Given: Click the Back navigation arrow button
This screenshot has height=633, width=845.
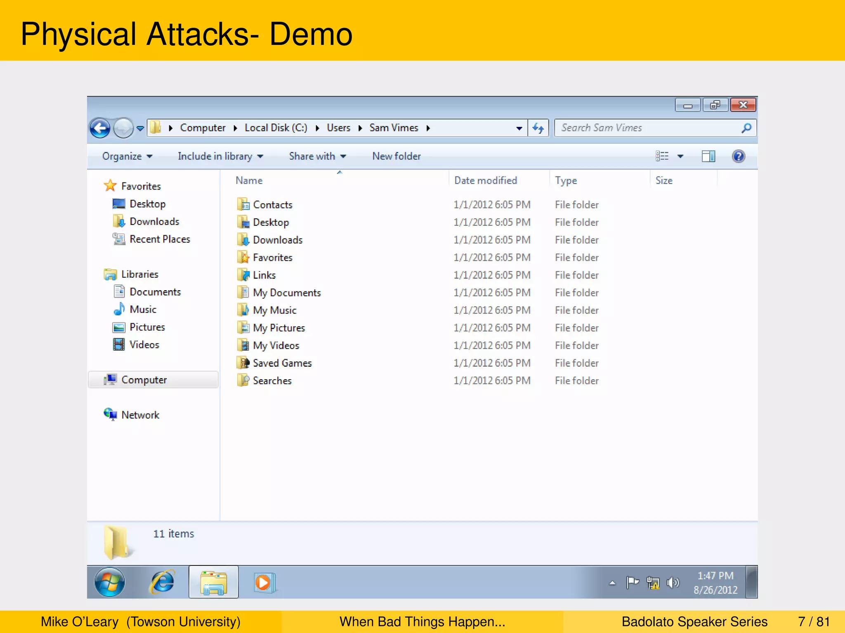Looking at the screenshot, I should pos(100,128).
